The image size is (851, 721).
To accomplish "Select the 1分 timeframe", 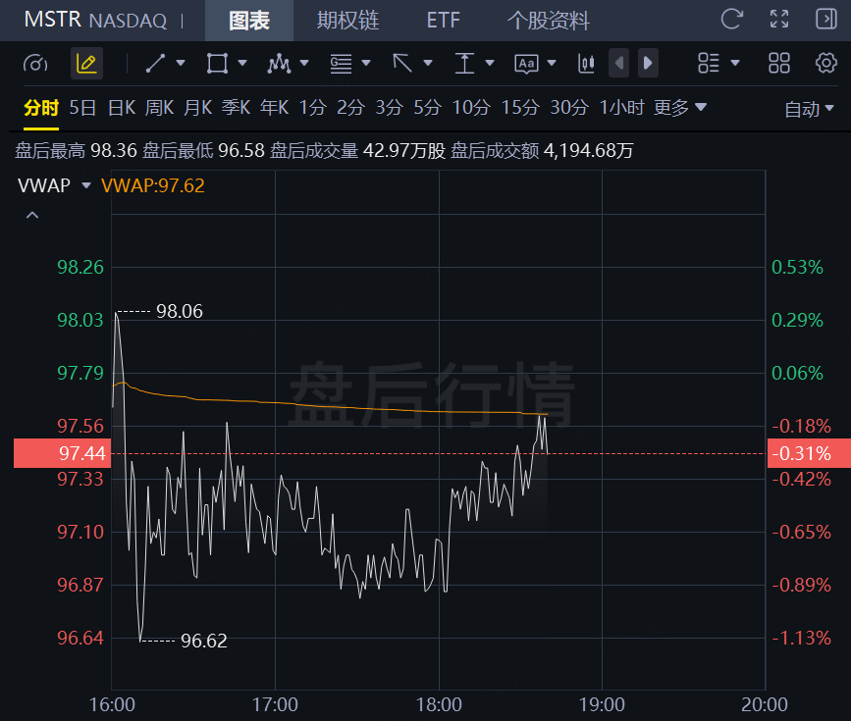I will point(312,108).
